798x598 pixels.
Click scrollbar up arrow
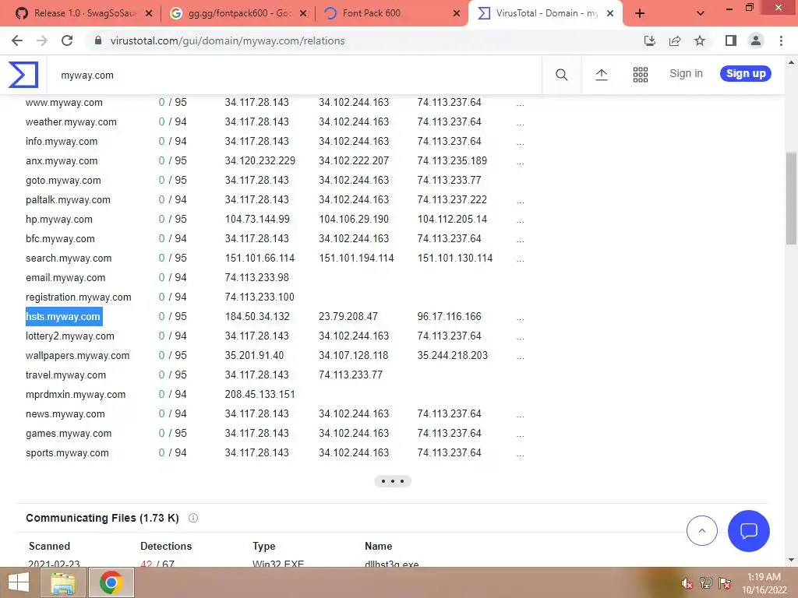click(792, 62)
